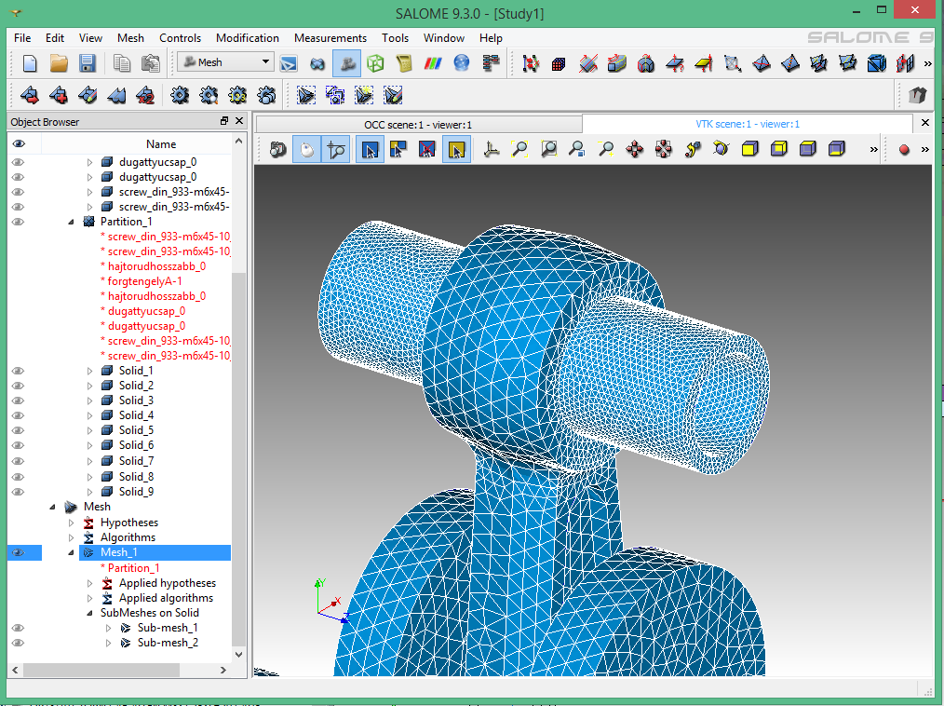Toggle visibility eye of Solid_3
This screenshot has width=944, height=706.
coord(18,401)
